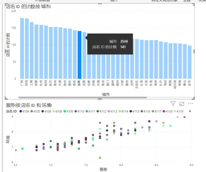
Task: Highlight legend entry 4119
Action: [x=178, y=111]
